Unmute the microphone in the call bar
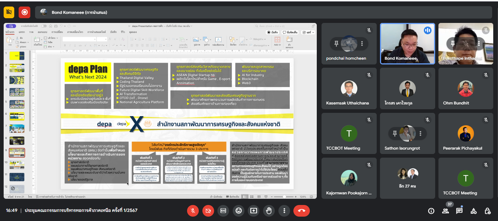Viewport: 498px width, 221px height. (193, 210)
